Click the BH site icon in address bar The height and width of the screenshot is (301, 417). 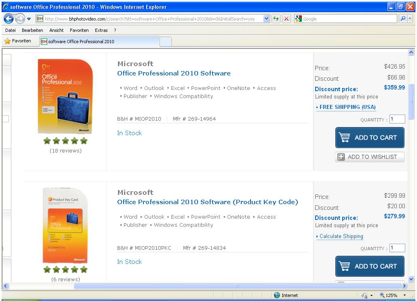pyautogui.click(x=40, y=19)
